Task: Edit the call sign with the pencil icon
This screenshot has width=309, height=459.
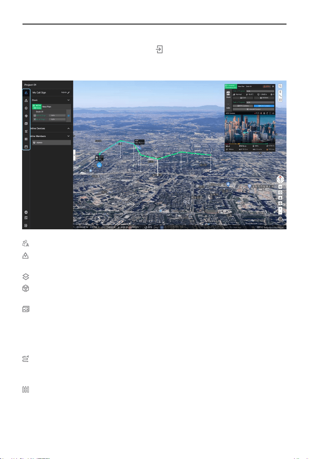Action: [69, 92]
